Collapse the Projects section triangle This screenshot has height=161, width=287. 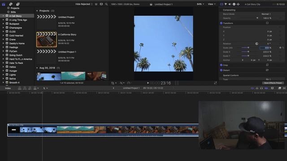click(37, 11)
